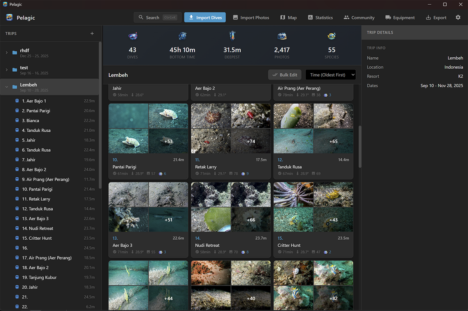Click species tag icon on Retak Larry card
The width and height of the screenshot is (468, 311).
[x=243, y=174]
